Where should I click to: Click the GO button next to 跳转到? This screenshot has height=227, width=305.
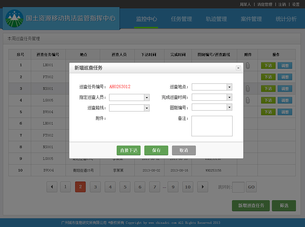[251, 187]
